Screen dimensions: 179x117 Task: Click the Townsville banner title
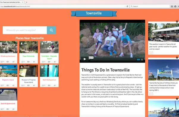[x=94, y=13]
